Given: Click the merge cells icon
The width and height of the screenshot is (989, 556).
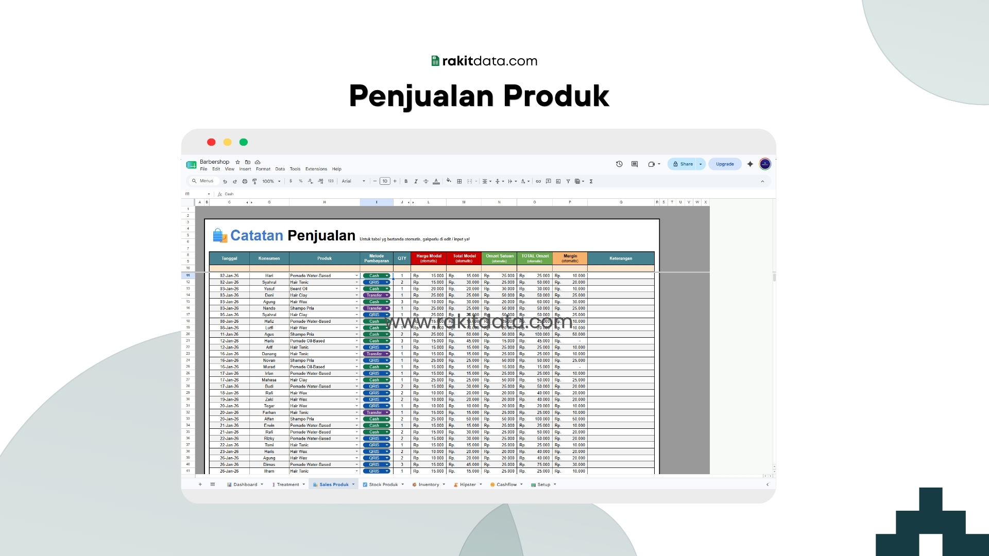Looking at the screenshot, I should (470, 181).
